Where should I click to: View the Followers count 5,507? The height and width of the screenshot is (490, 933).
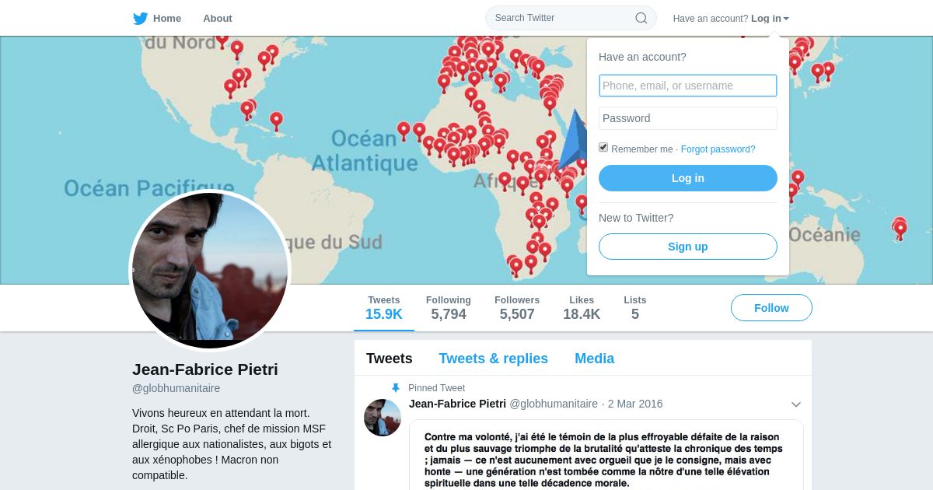coord(517,308)
